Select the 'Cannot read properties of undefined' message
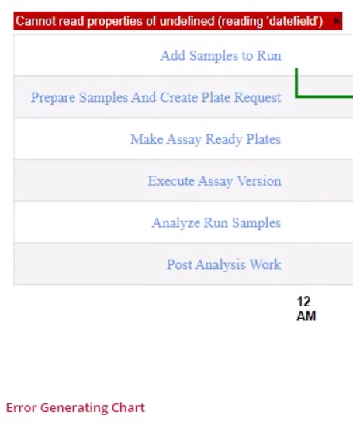The height and width of the screenshot is (426, 353). pos(169,21)
